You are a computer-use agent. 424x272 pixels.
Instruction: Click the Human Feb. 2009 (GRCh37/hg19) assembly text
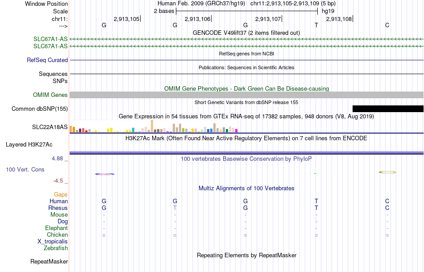coord(201,4)
